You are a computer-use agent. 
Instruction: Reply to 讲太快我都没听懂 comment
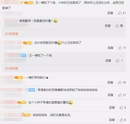point(110,48)
